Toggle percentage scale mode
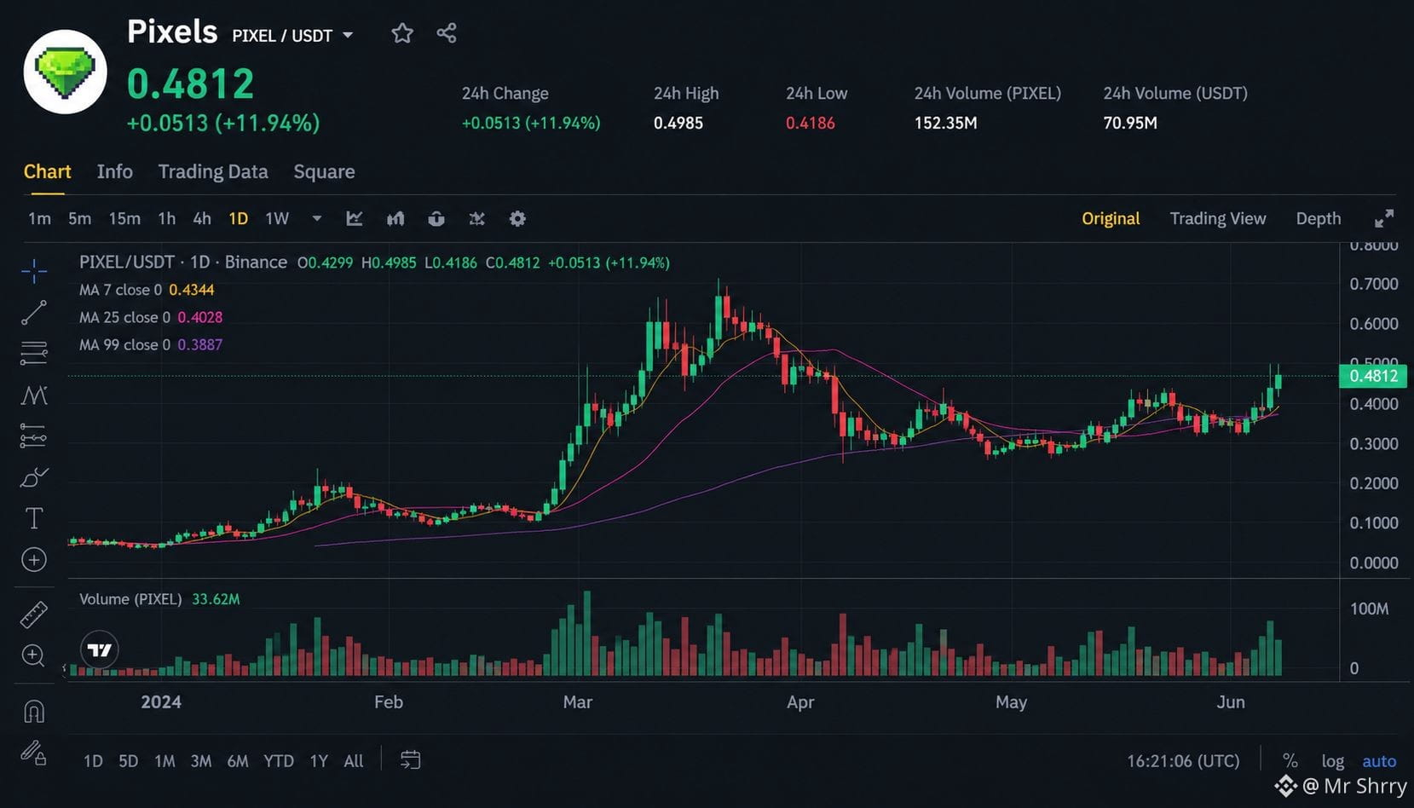 pyautogui.click(x=1290, y=761)
